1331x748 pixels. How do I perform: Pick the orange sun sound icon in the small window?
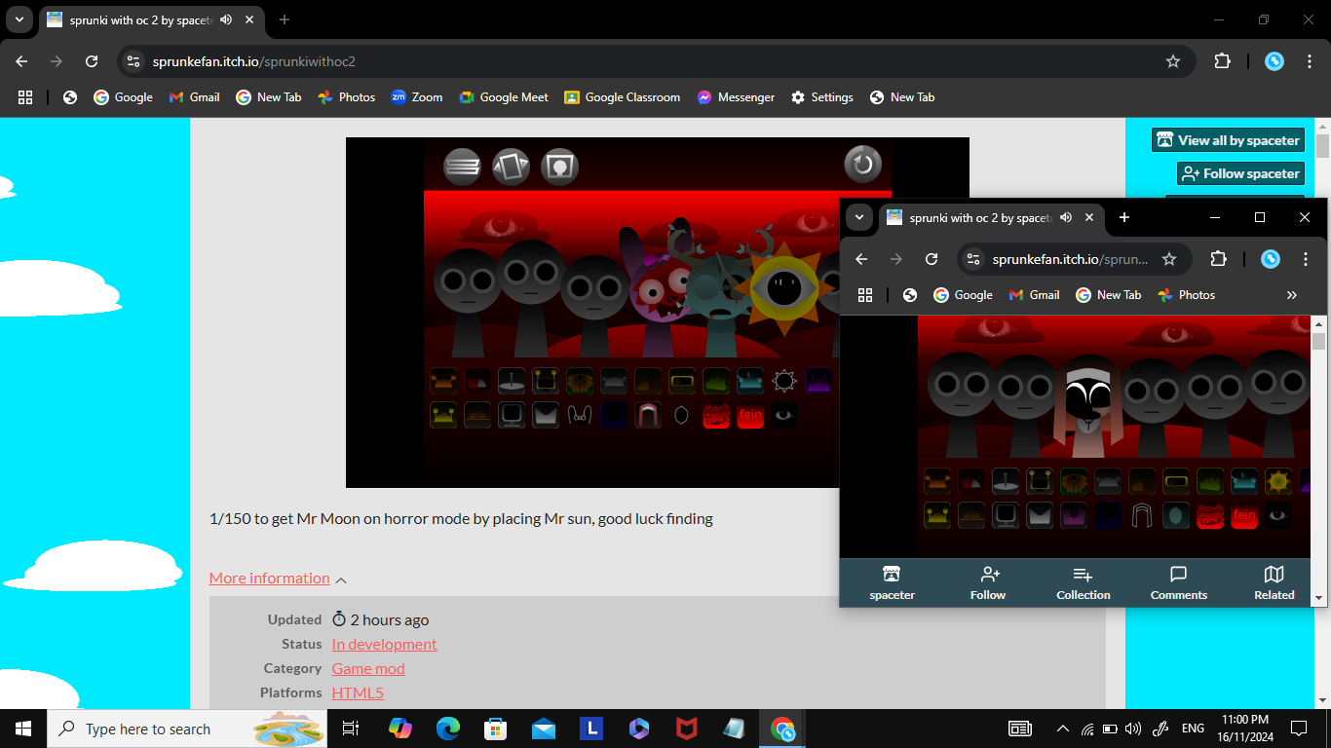coord(1278,481)
